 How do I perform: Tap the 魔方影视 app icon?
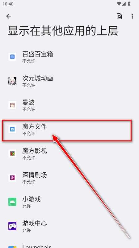(x=12, y=153)
